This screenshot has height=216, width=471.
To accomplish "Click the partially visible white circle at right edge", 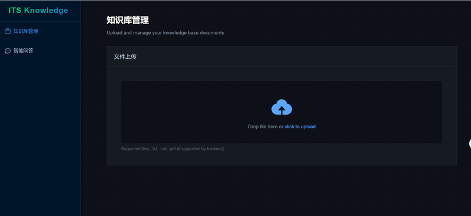I will (470, 144).
